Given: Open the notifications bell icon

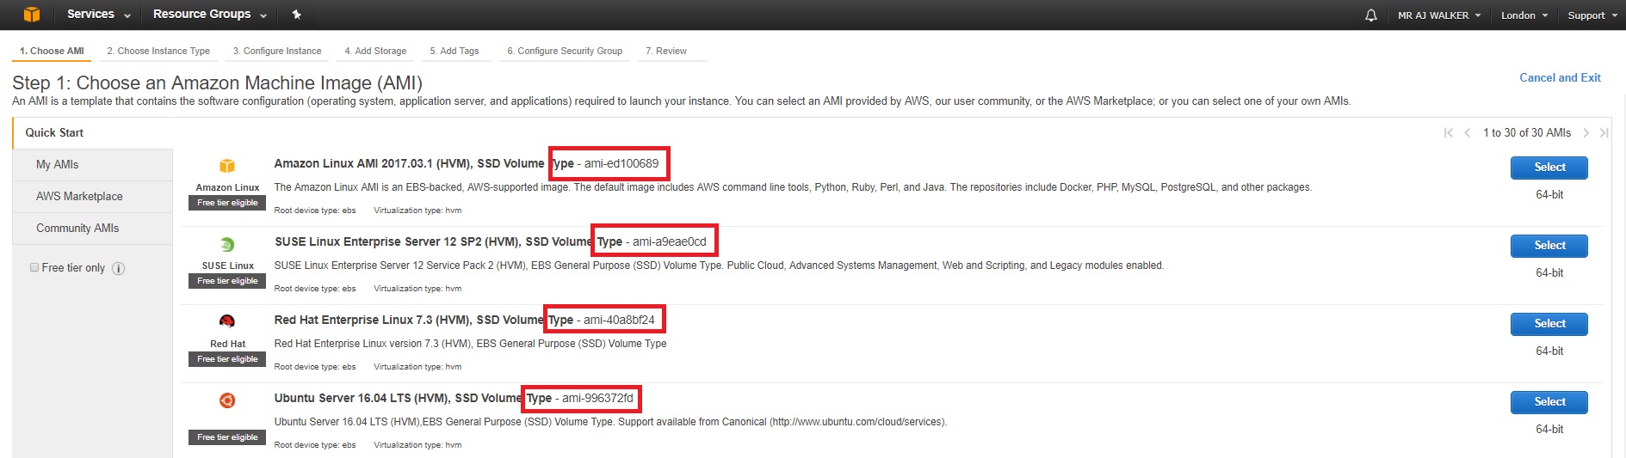Looking at the screenshot, I should pos(1371,15).
